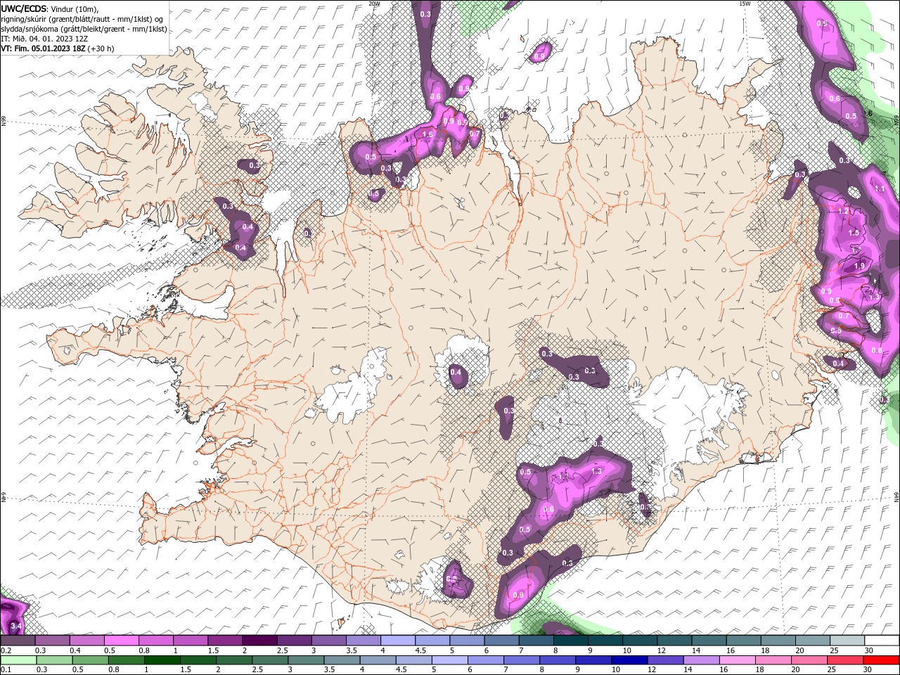Click the palest green 0.1 swatch in bottom legend

(x=18, y=660)
